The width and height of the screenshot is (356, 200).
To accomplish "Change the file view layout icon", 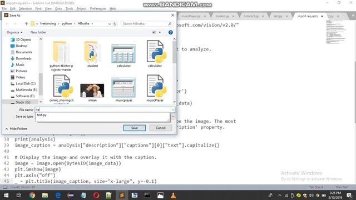I will [154, 32].
